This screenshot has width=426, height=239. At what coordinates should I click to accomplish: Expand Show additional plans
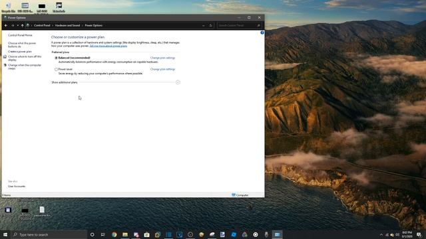click(x=178, y=82)
